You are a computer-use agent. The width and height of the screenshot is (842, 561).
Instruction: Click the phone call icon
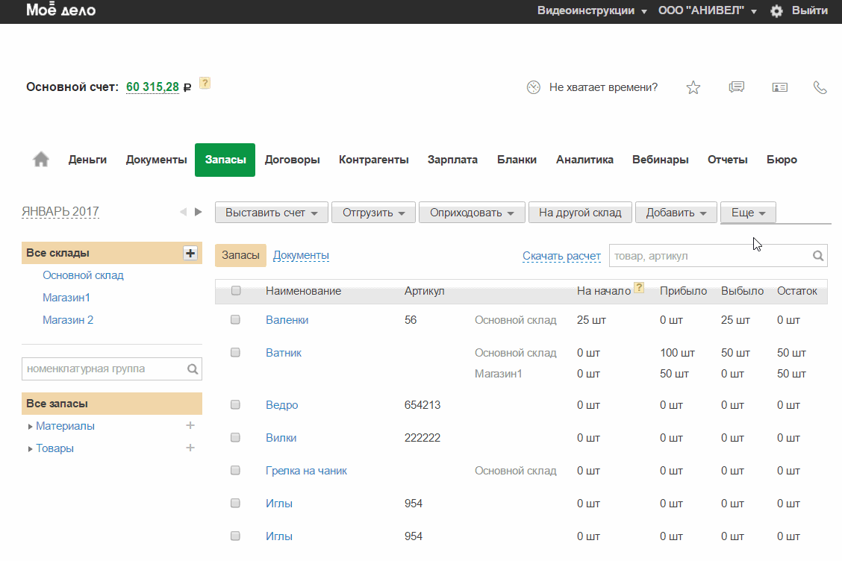click(820, 87)
